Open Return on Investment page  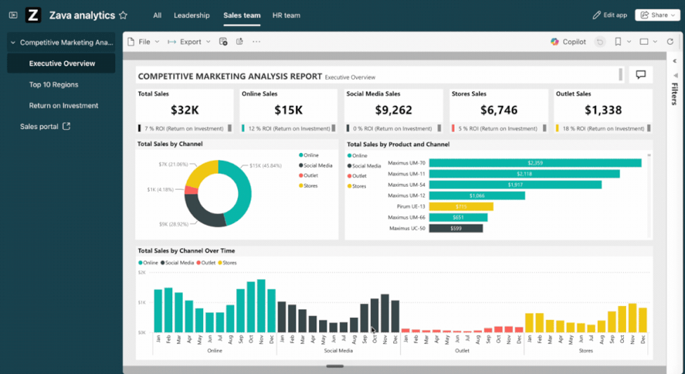click(x=64, y=106)
